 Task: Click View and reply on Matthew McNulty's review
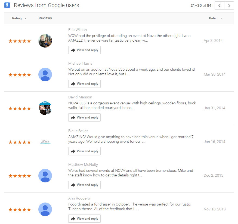84,185
